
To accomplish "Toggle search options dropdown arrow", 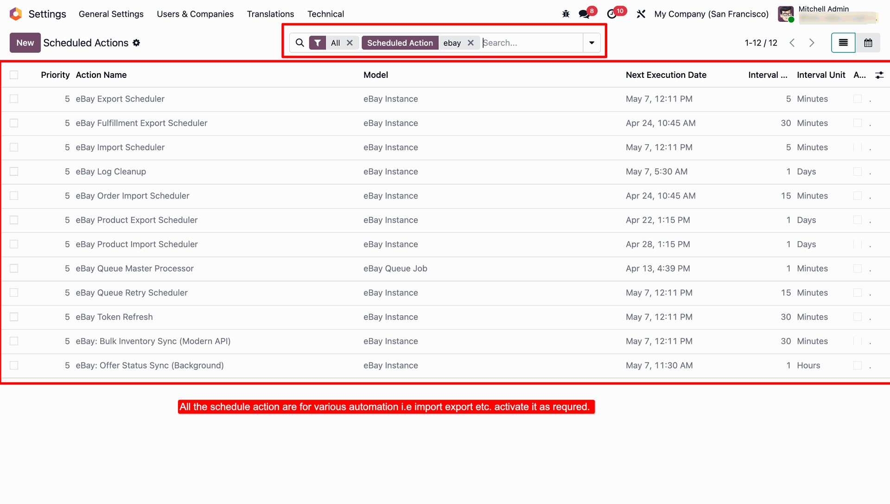I will point(591,43).
